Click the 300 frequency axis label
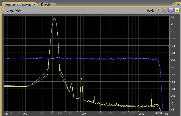Image resolution: width=181 pixels, height=116 pixels. [x=52, y=113]
